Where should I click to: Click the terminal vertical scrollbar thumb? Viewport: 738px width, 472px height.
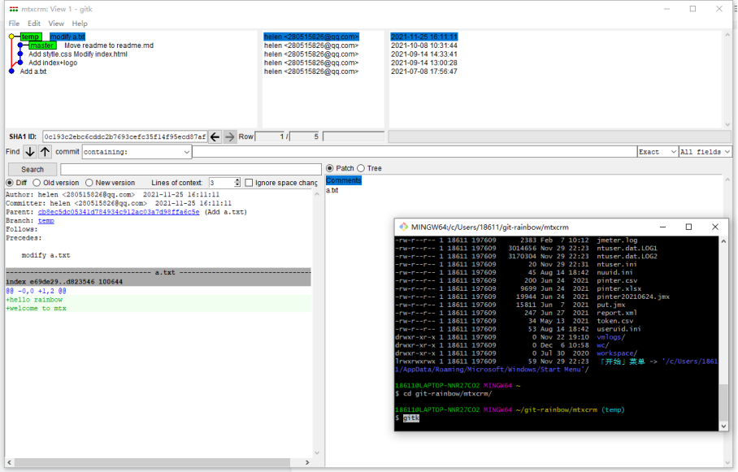coord(723,403)
